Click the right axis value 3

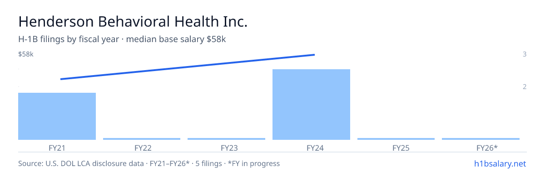coord(525,54)
